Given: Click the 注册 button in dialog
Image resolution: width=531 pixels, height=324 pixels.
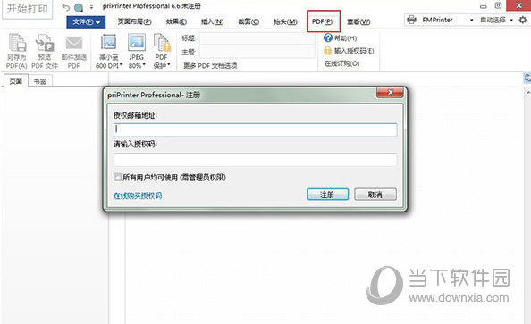Looking at the screenshot, I should point(327,195).
